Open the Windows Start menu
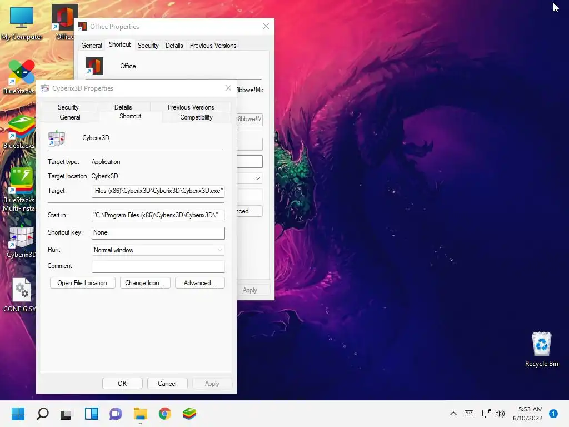The height and width of the screenshot is (427, 569). (x=18, y=414)
